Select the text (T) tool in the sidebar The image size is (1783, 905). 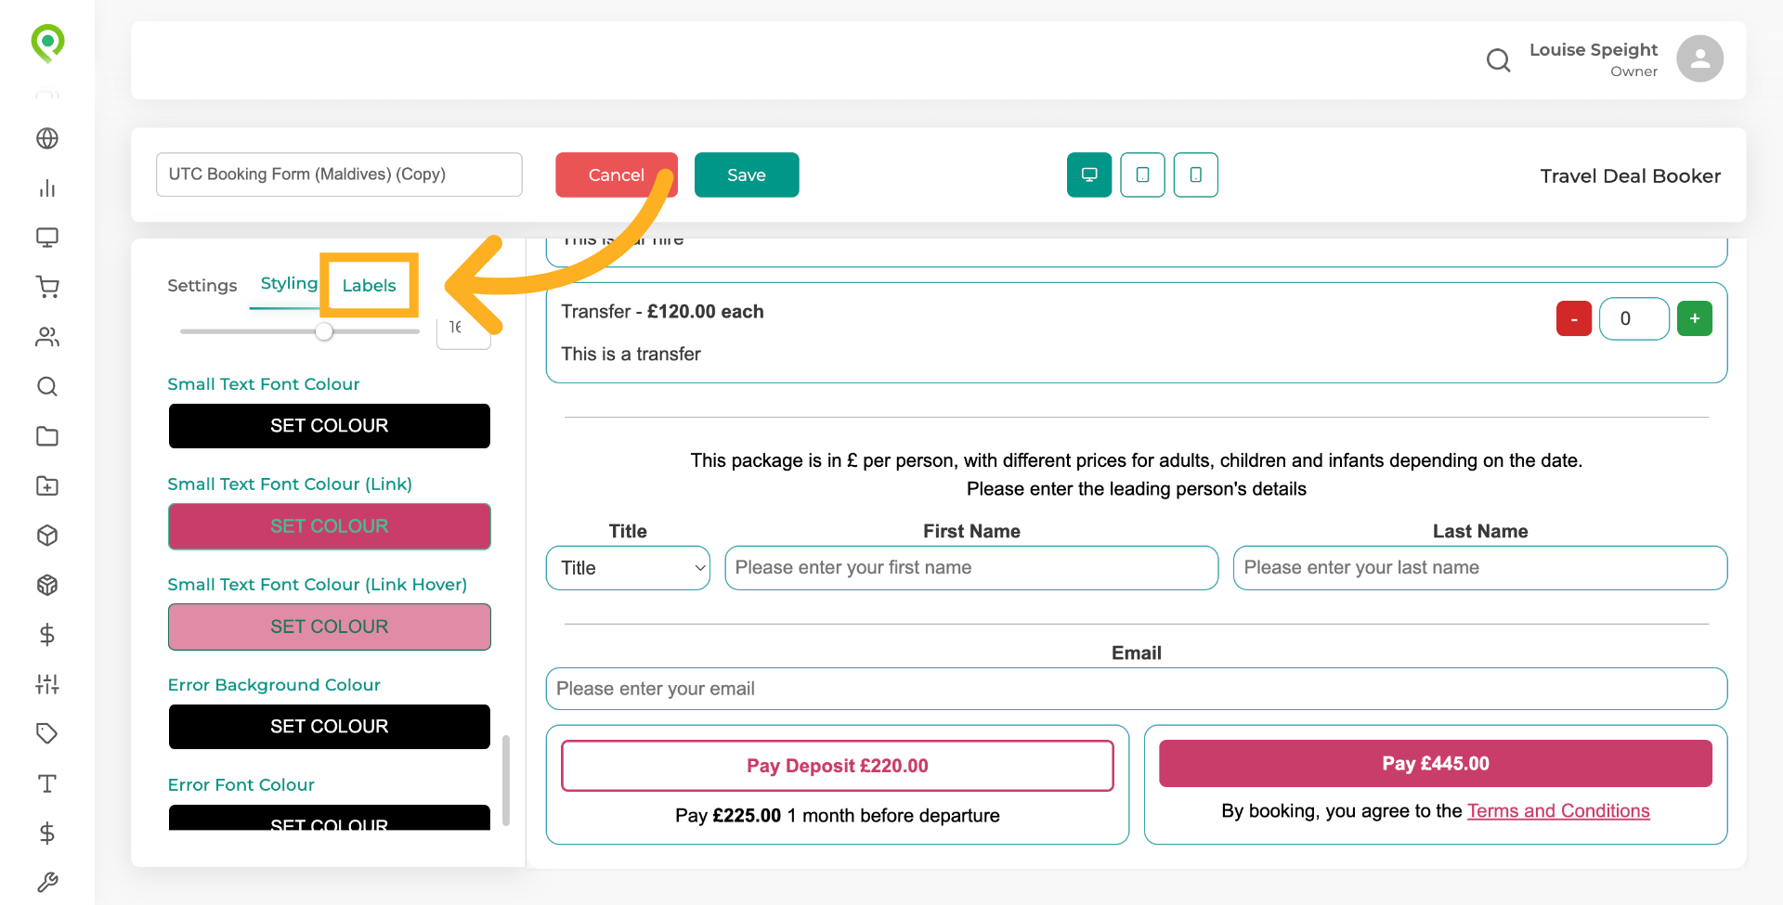[47, 783]
